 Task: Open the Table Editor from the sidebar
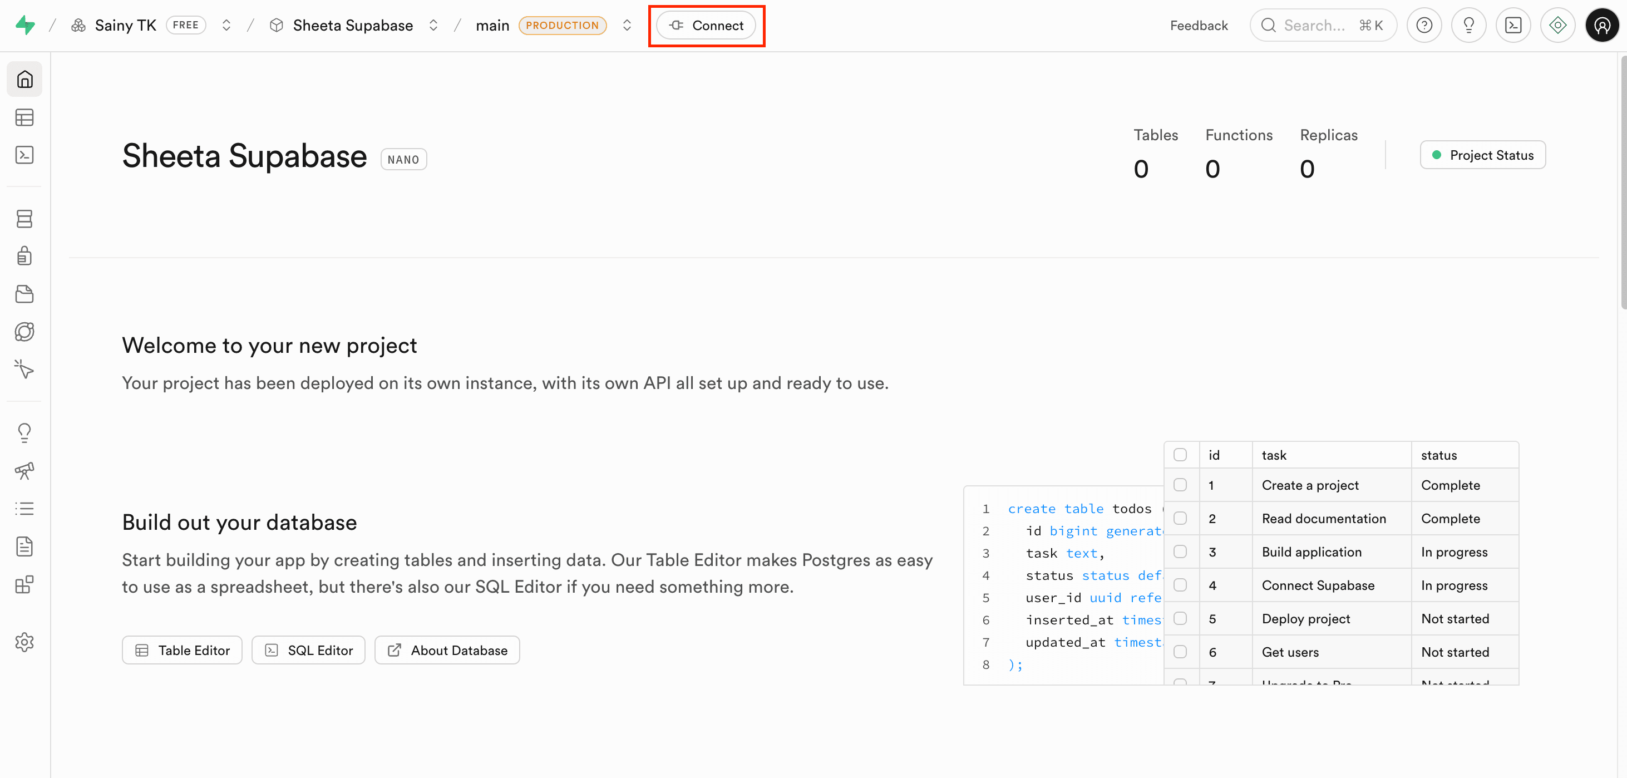coord(24,117)
